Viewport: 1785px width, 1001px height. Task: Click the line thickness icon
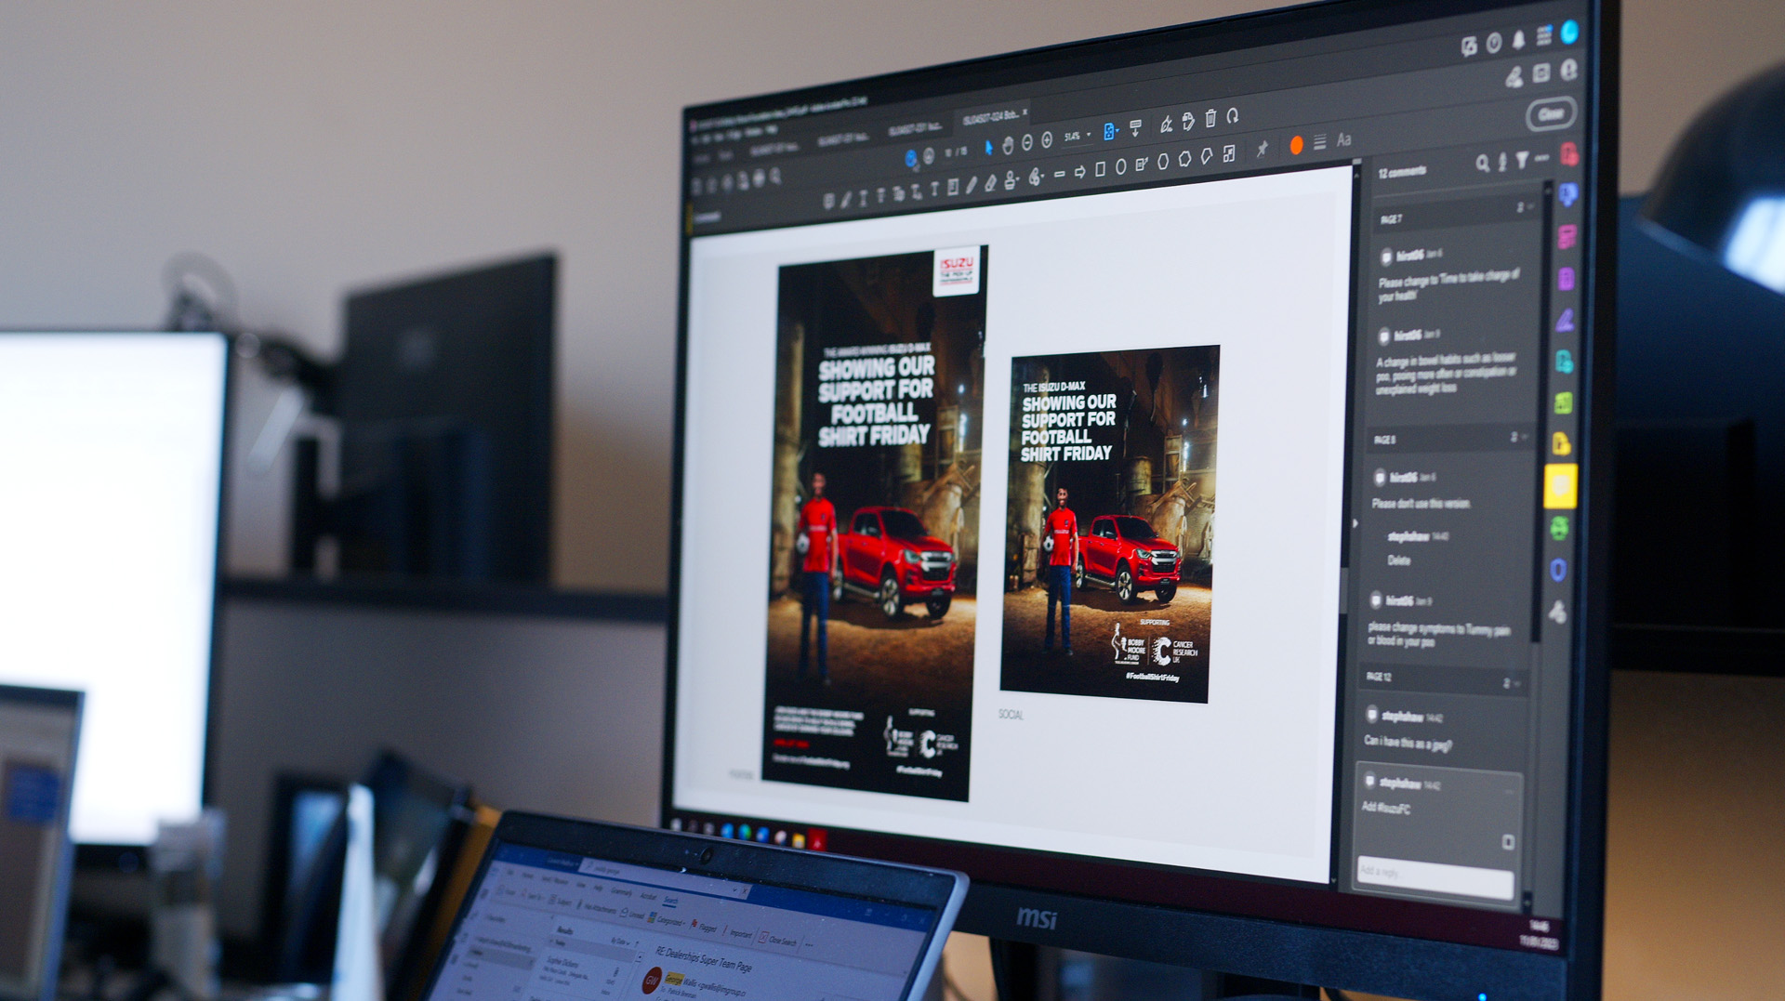click(x=1320, y=142)
